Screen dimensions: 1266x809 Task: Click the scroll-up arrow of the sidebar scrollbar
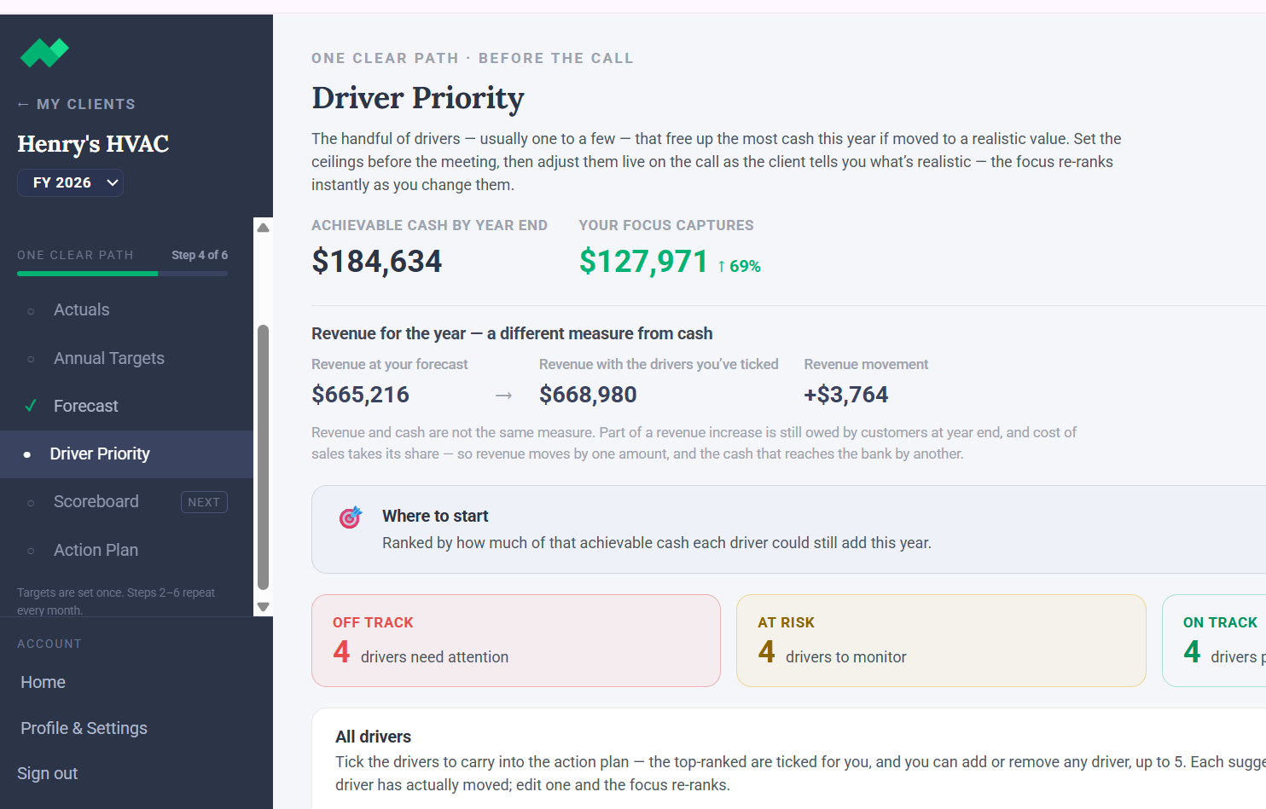pos(264,228)
